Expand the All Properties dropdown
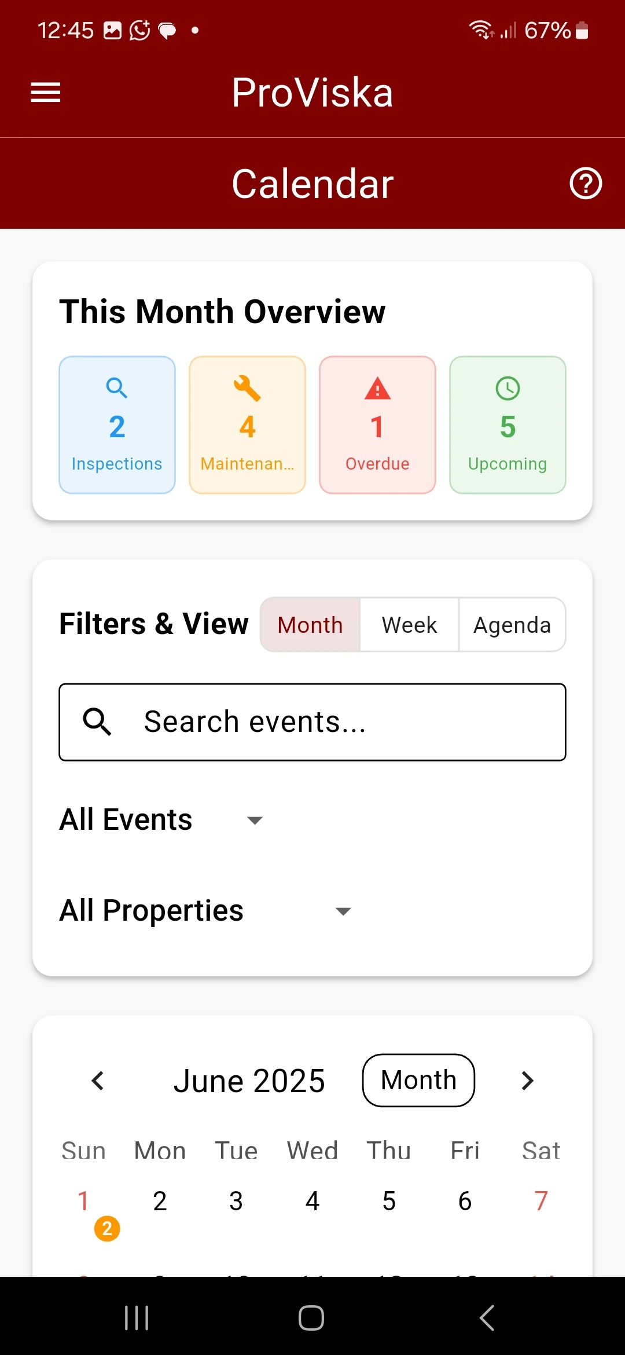Viewport: 625px width, 1355px height. click(206, 911)
